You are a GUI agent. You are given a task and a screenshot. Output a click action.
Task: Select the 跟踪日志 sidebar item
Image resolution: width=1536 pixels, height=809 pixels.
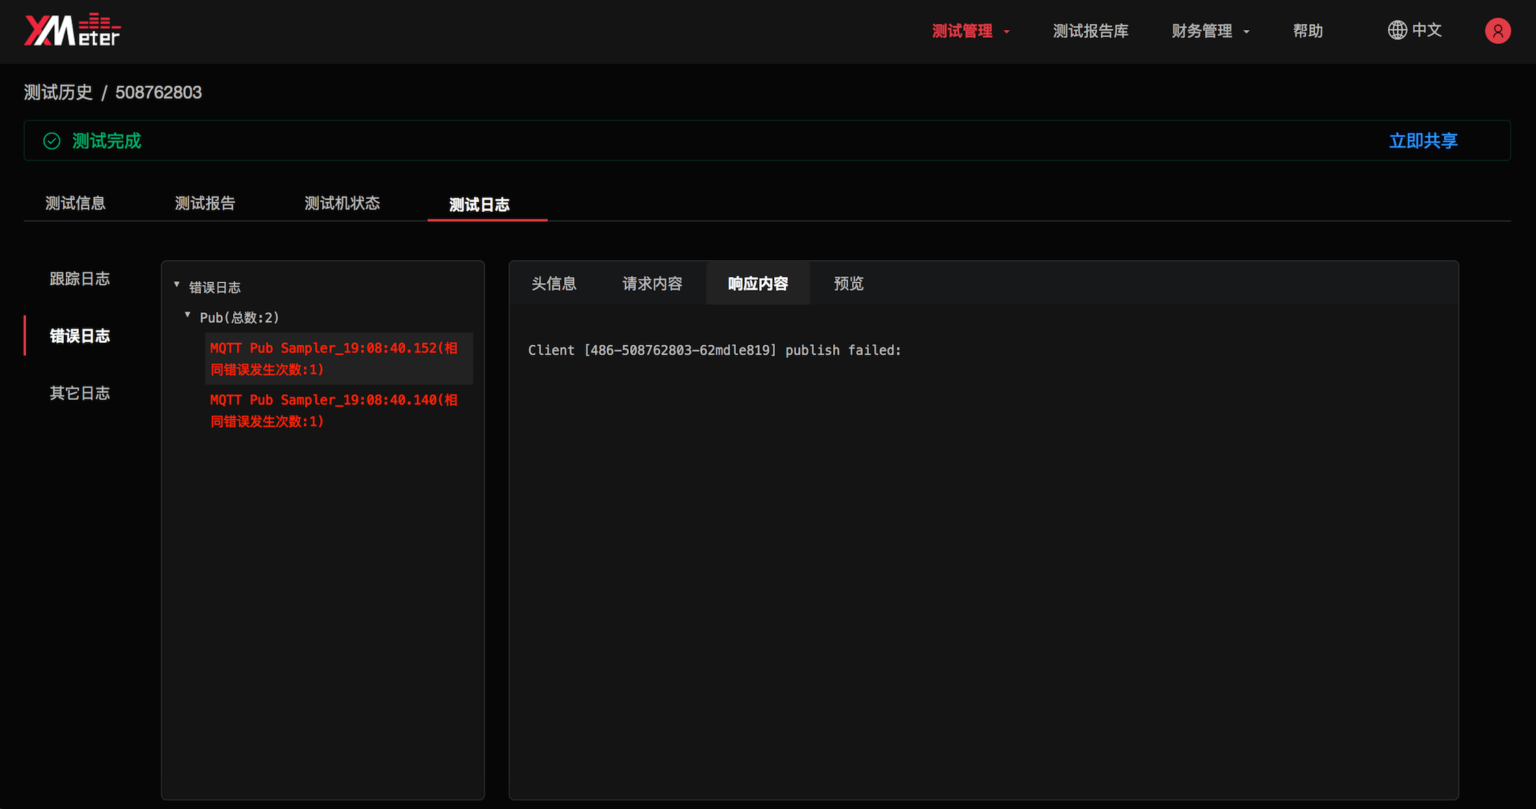tap(80, 278)
